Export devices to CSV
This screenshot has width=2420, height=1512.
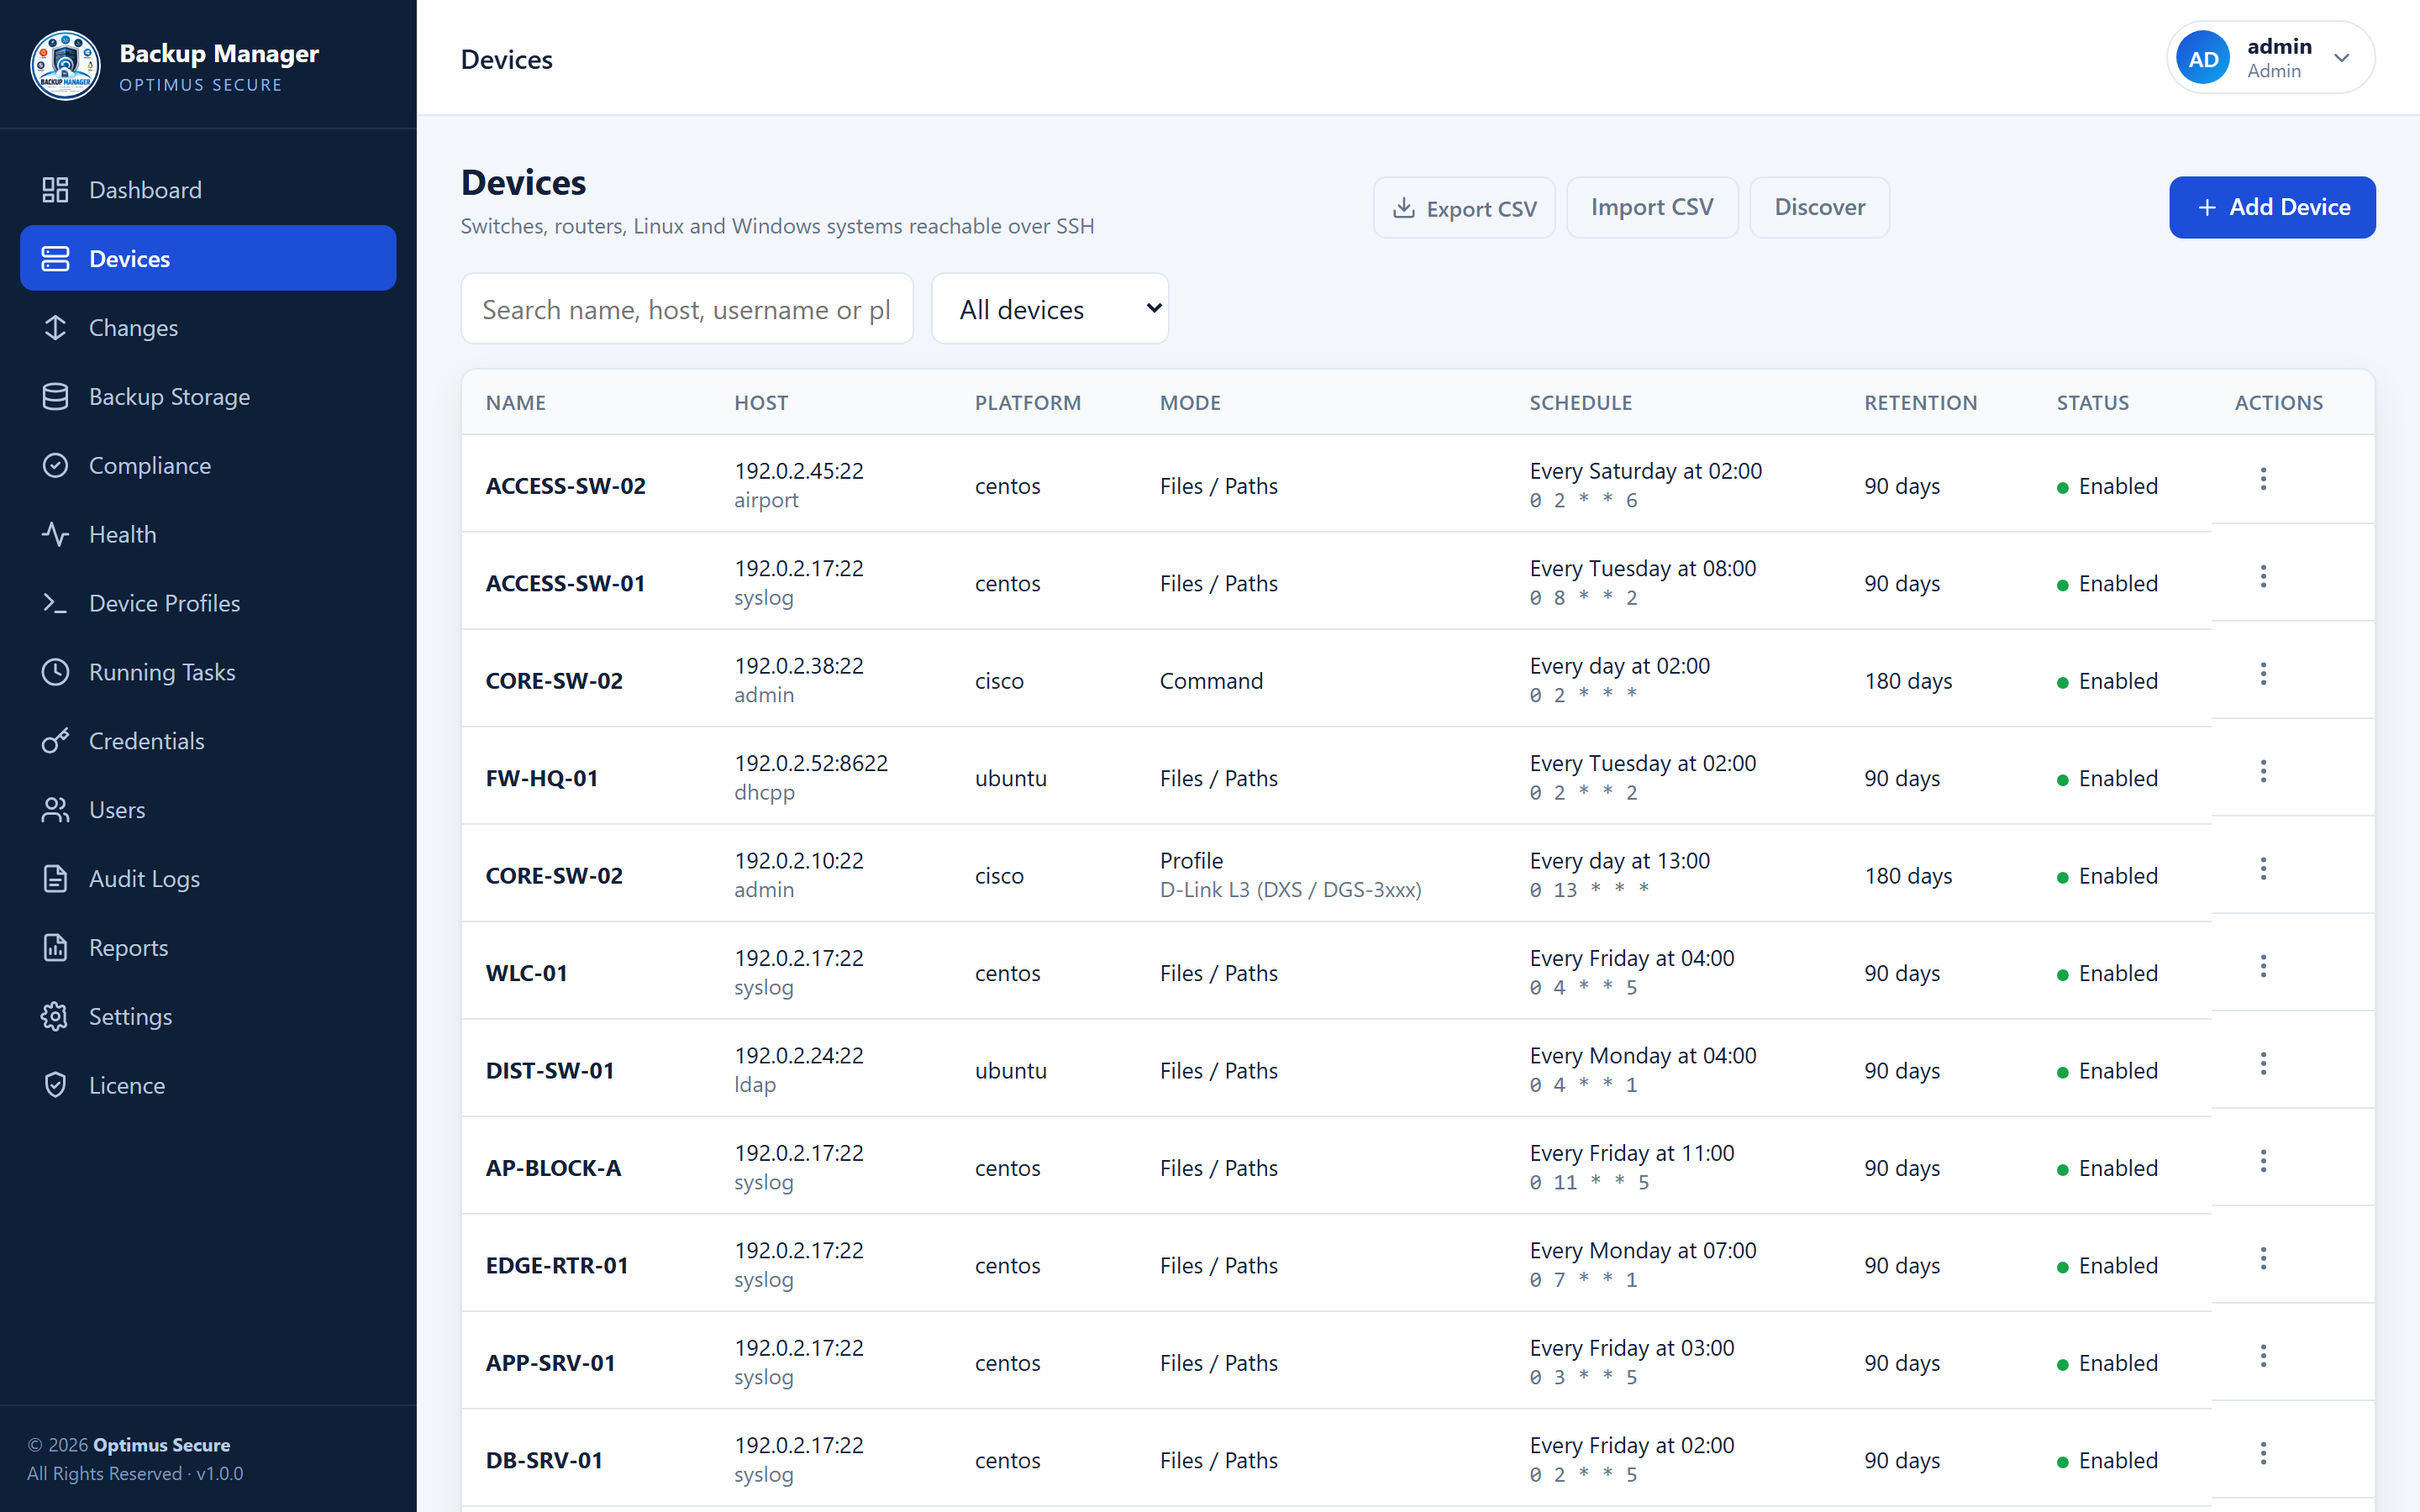1464,208
